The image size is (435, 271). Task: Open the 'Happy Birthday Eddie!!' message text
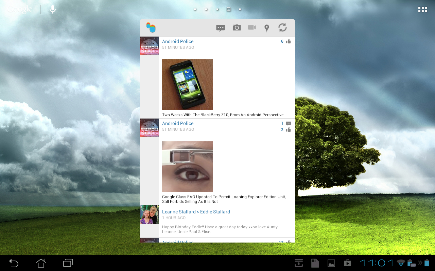point(220,229)
